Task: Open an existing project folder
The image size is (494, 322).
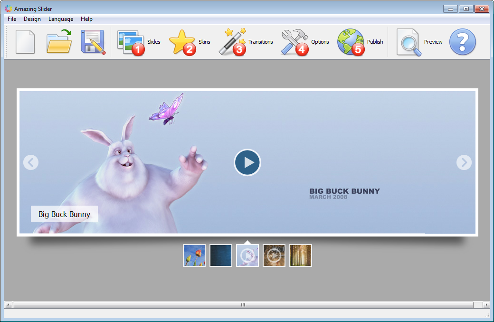Action: [59, 41]
